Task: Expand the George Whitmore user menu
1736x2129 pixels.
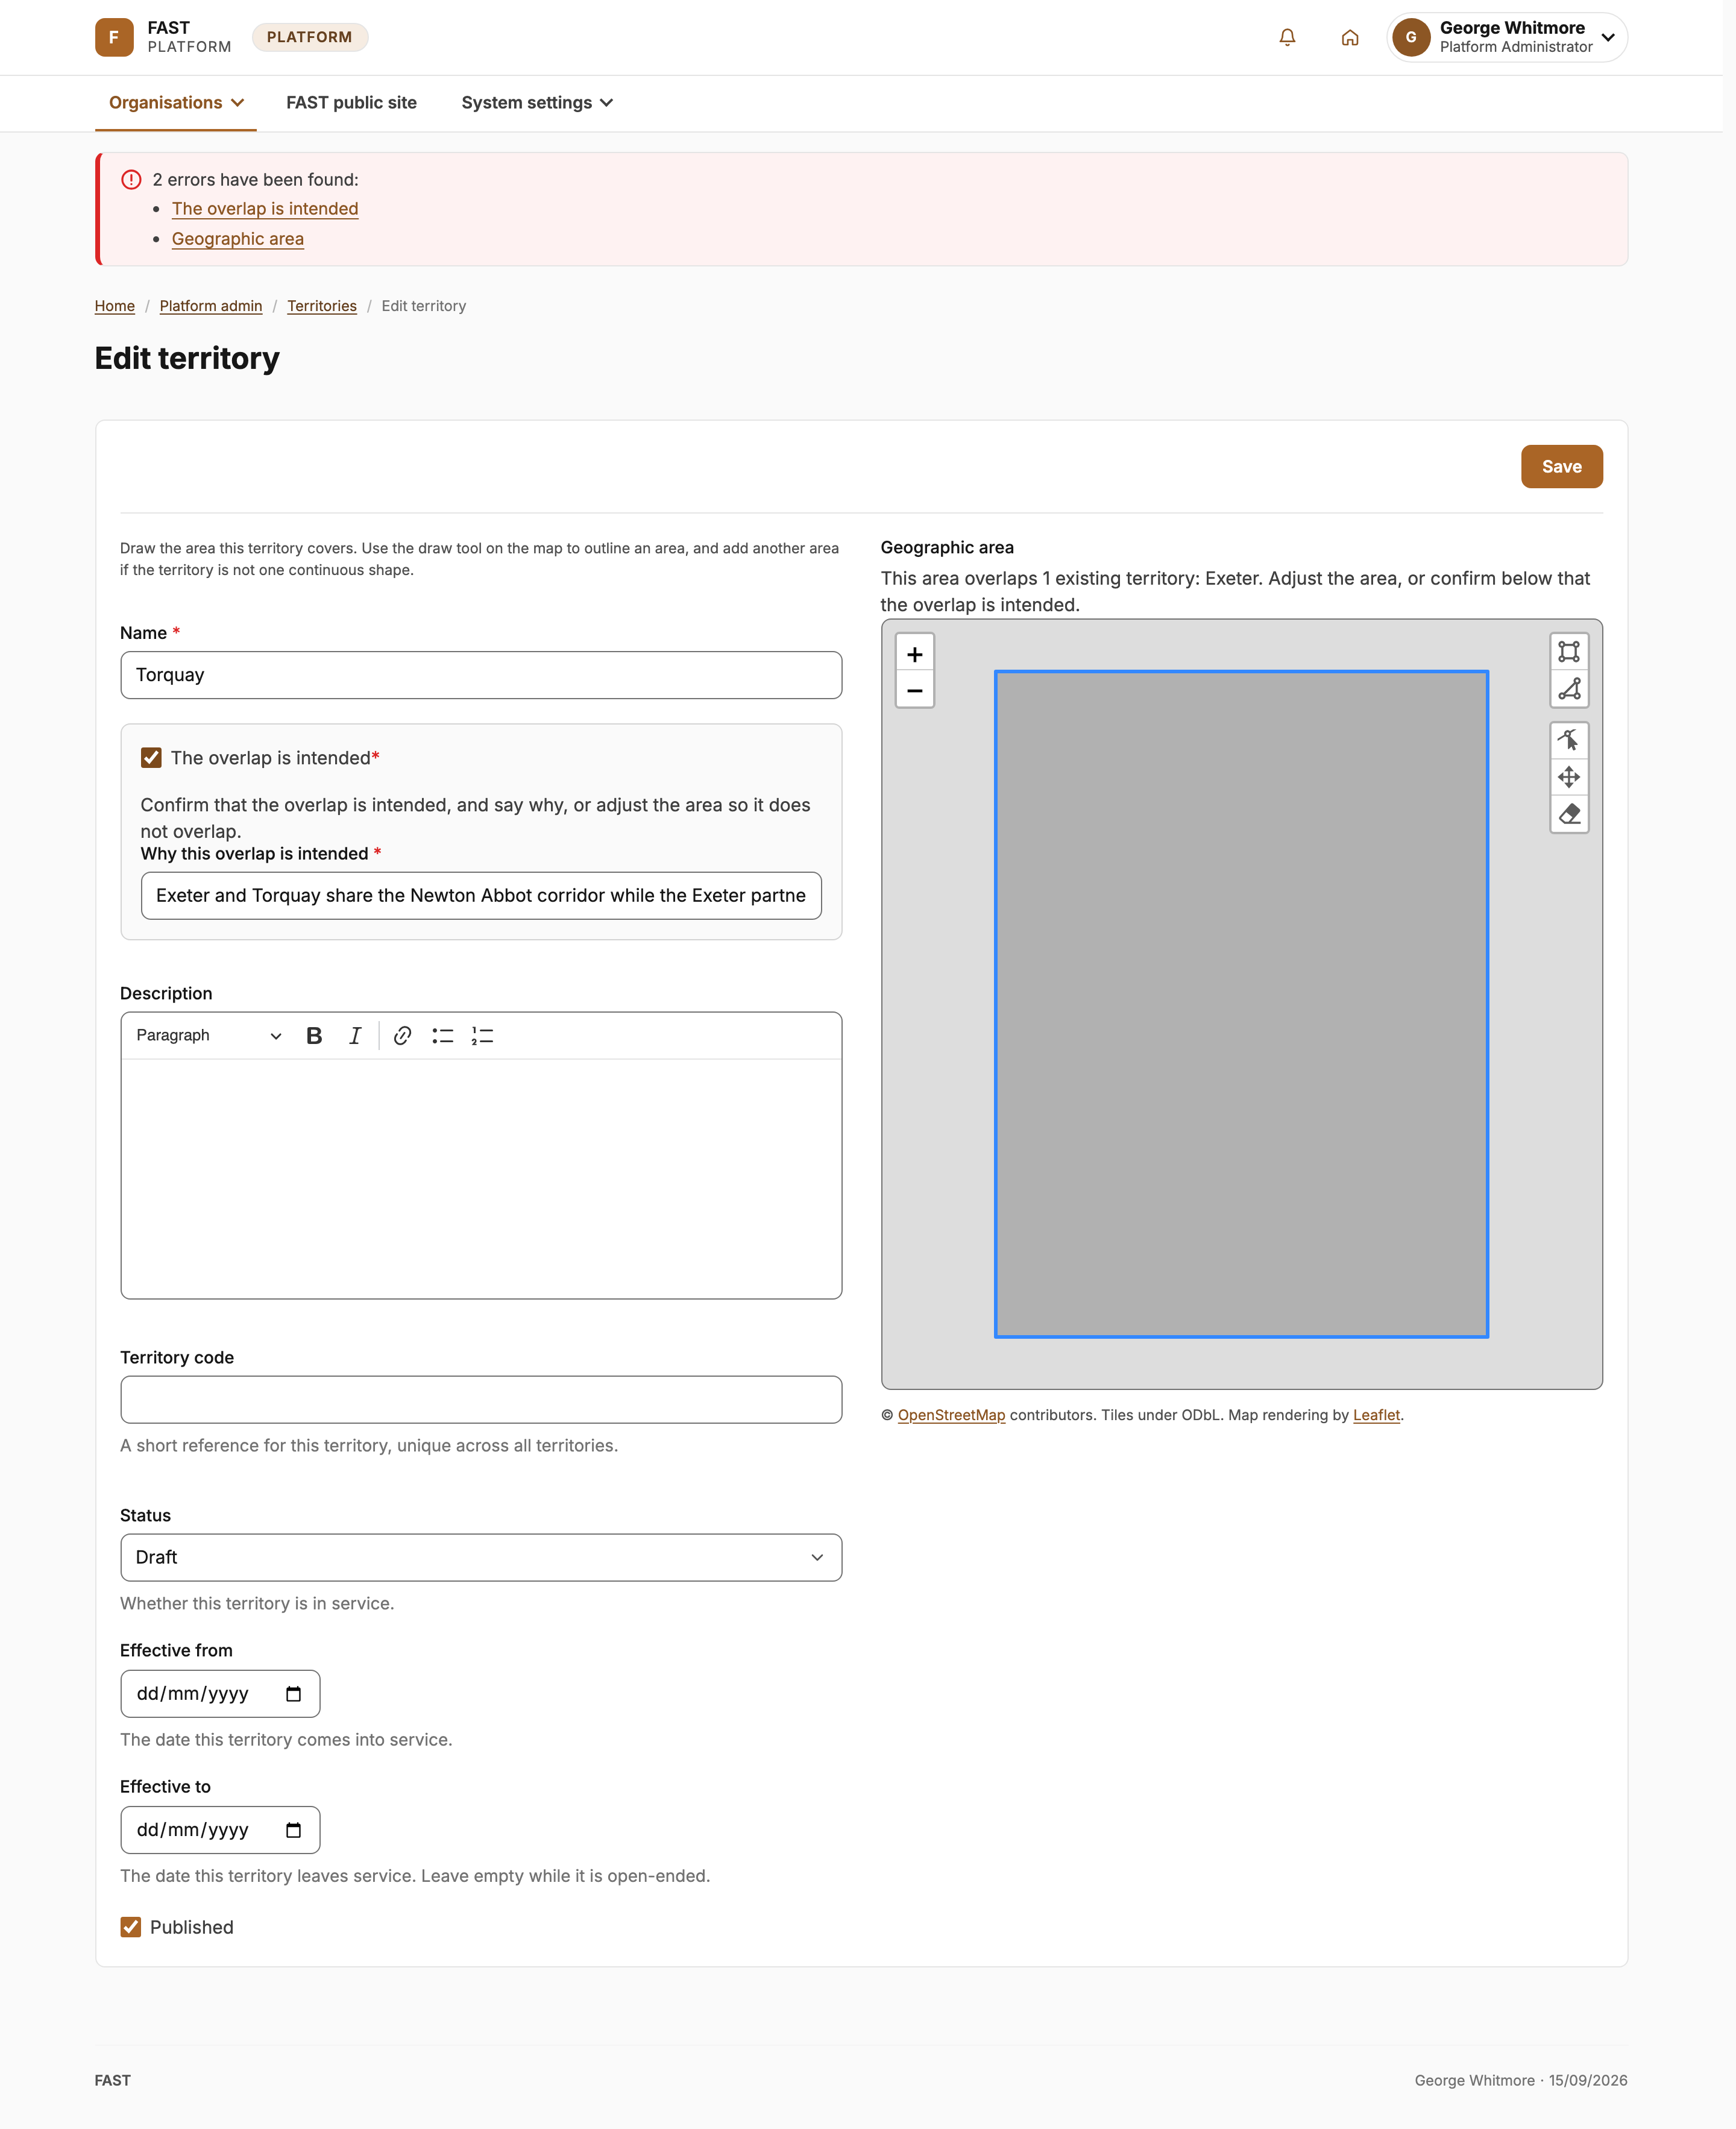Action: (1506, 37)
